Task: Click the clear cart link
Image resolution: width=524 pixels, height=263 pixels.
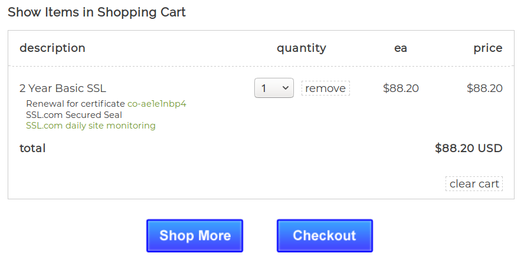Action: (x=474, y=184)
